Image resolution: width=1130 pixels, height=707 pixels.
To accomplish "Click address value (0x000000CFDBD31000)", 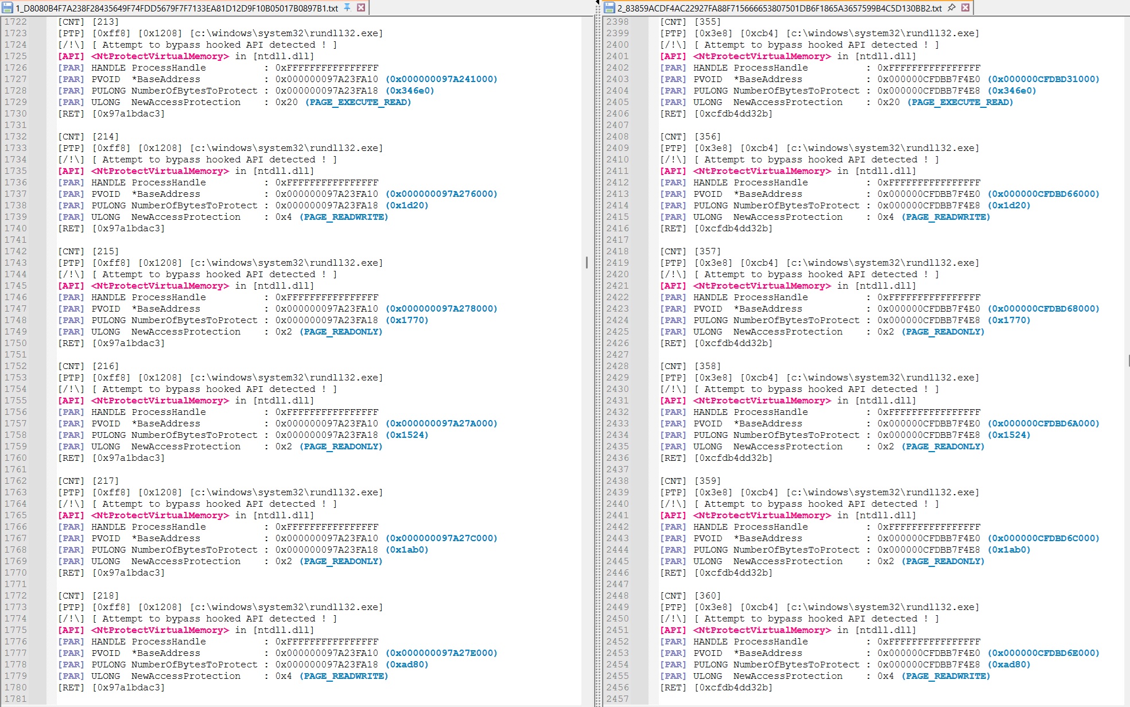I will coord(1043,79).
